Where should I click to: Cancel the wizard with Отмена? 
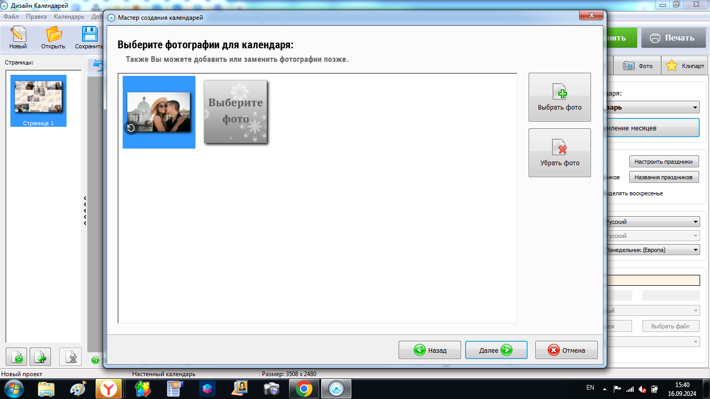[566, 350]
